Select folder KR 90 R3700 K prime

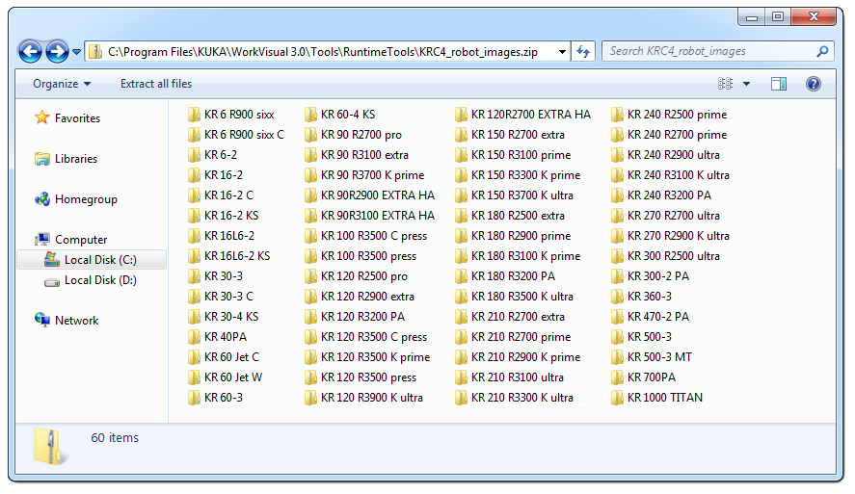click(x=364, y=175)
